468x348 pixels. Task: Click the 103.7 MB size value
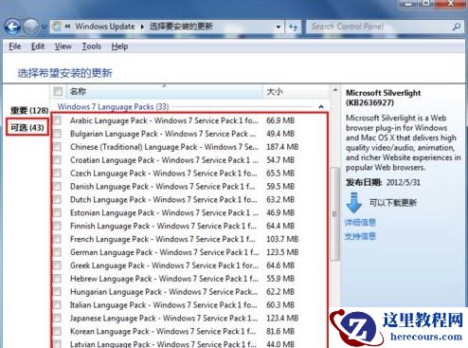[282, 239]
